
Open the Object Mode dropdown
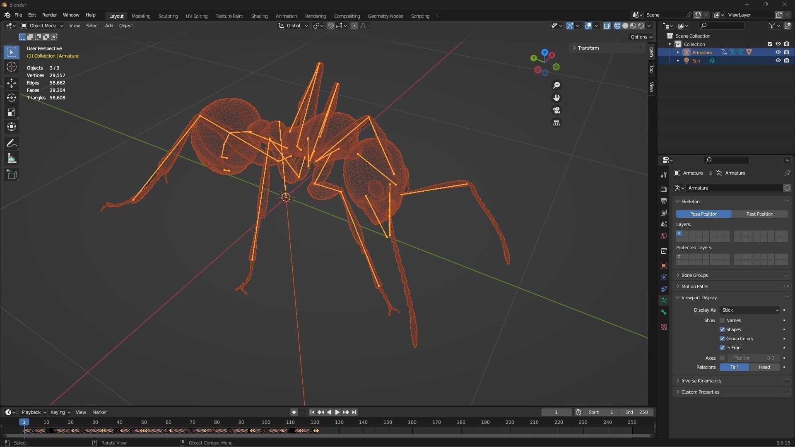point(42,26)
